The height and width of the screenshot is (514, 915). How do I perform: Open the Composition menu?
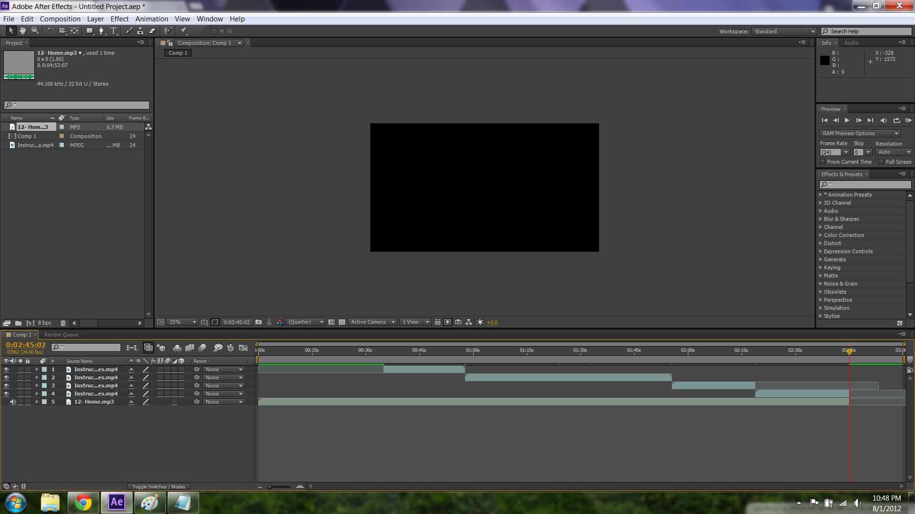[x=60, y=19]
